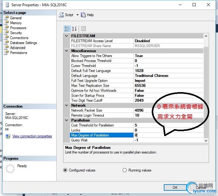This screenshot has width=218, height=196.
Task: Click the Memory page icon
Action: pos(6,23)
